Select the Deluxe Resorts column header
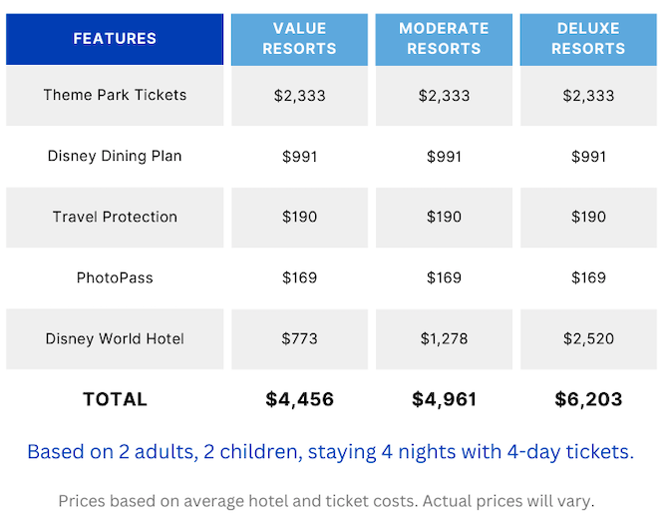 point(588,39)
